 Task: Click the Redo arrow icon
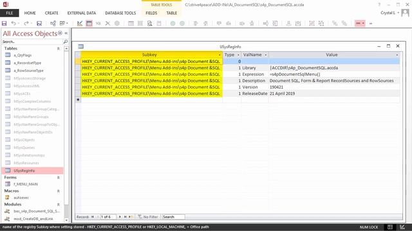(x=26, y=23)
